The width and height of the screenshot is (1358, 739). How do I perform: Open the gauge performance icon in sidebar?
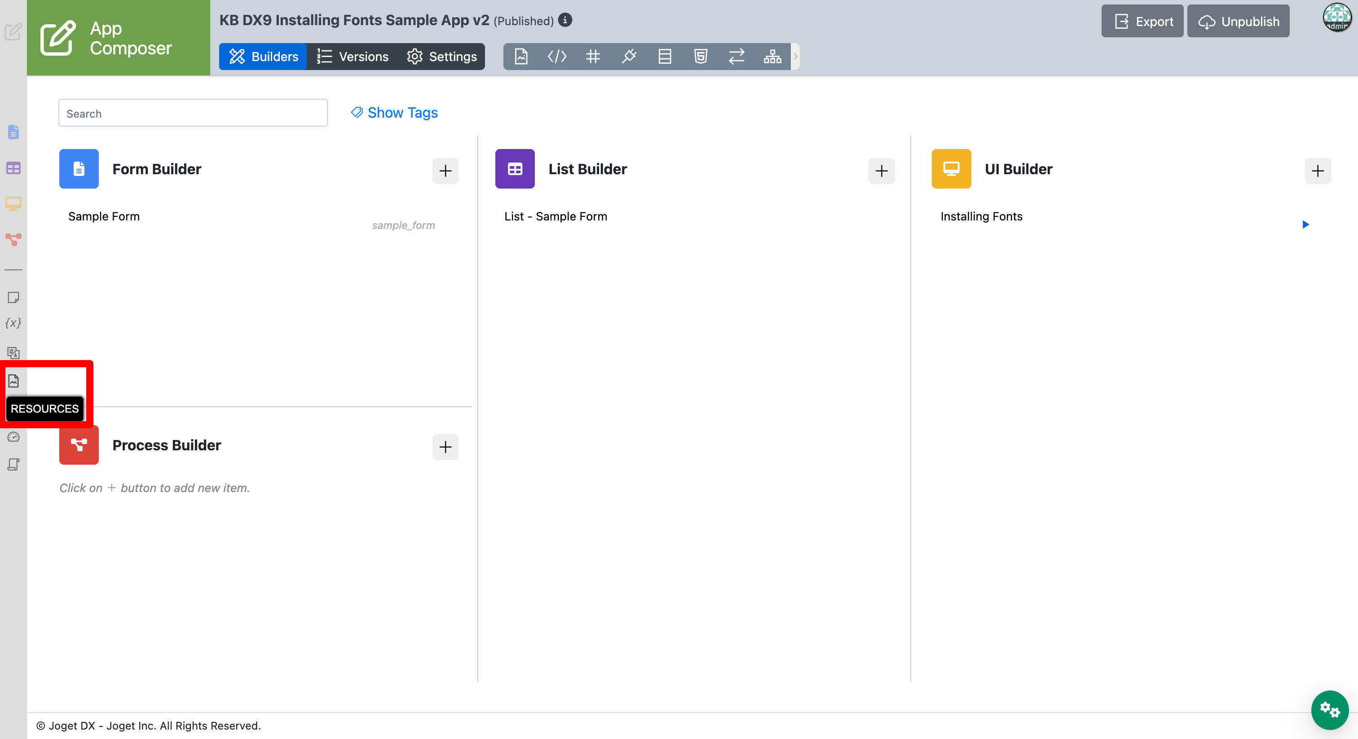13,437
